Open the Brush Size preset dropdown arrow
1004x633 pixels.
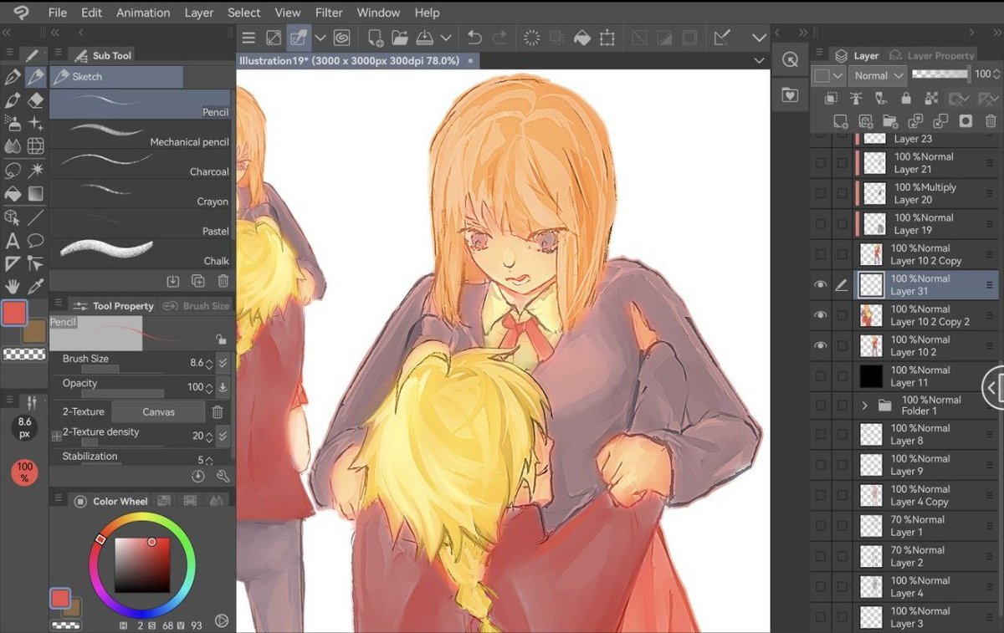click(x=223, y=363)
